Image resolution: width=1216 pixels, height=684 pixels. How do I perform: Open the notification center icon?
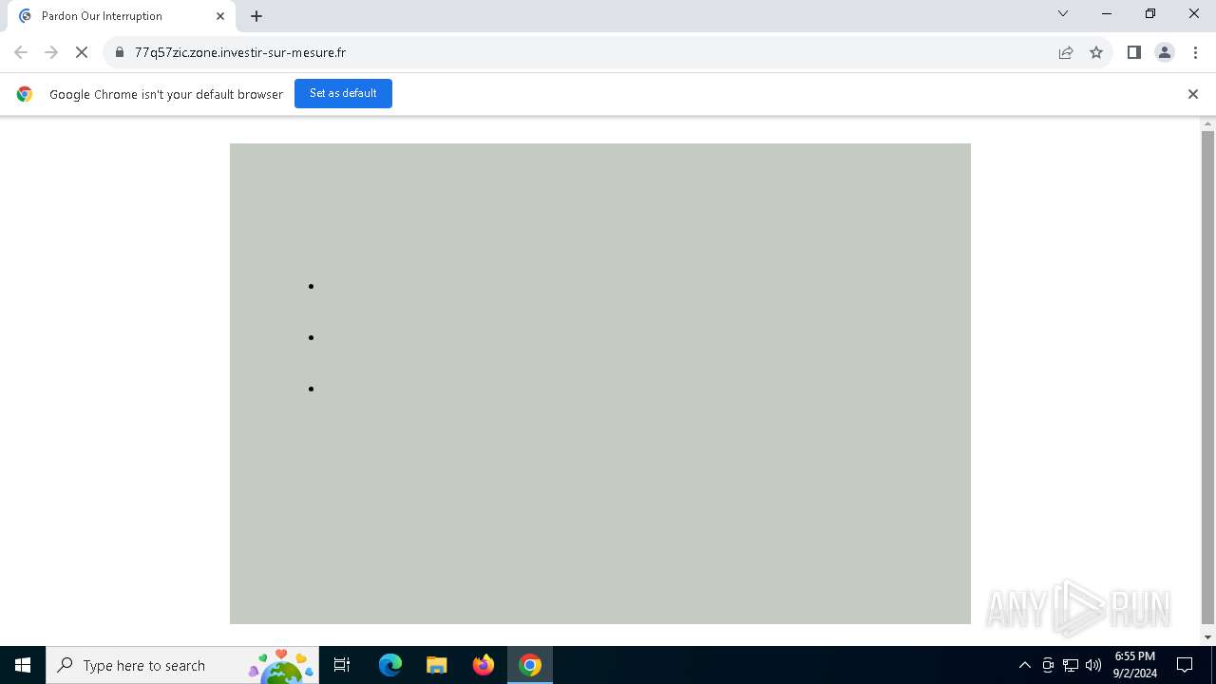pos(1185,665)
